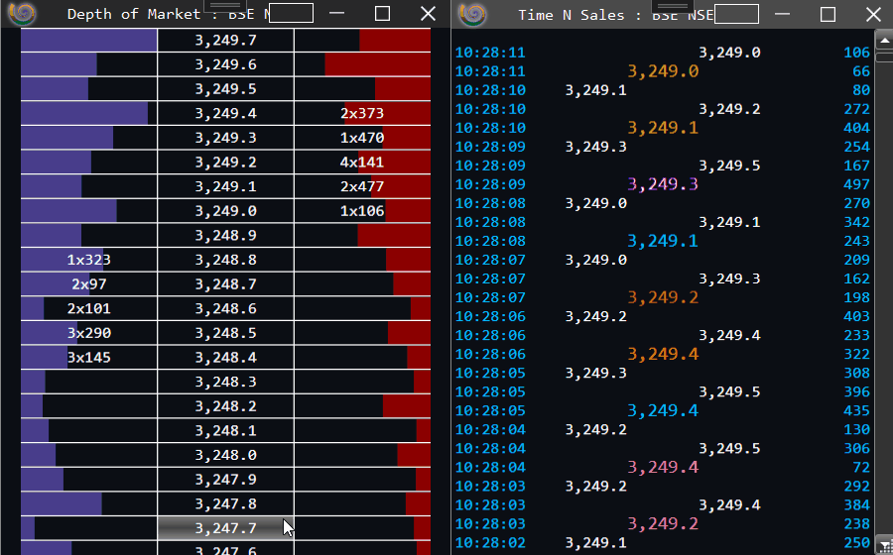The image size is (893, 555).
Task: Click the Time N Sales scrollbar up arrow
Action: click(x=884, y=41)
